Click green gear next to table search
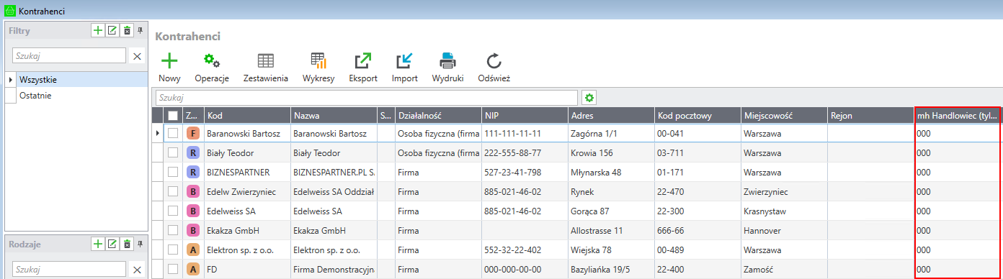Viewport: 1003px width, 279px height. [x=589, y=97]
